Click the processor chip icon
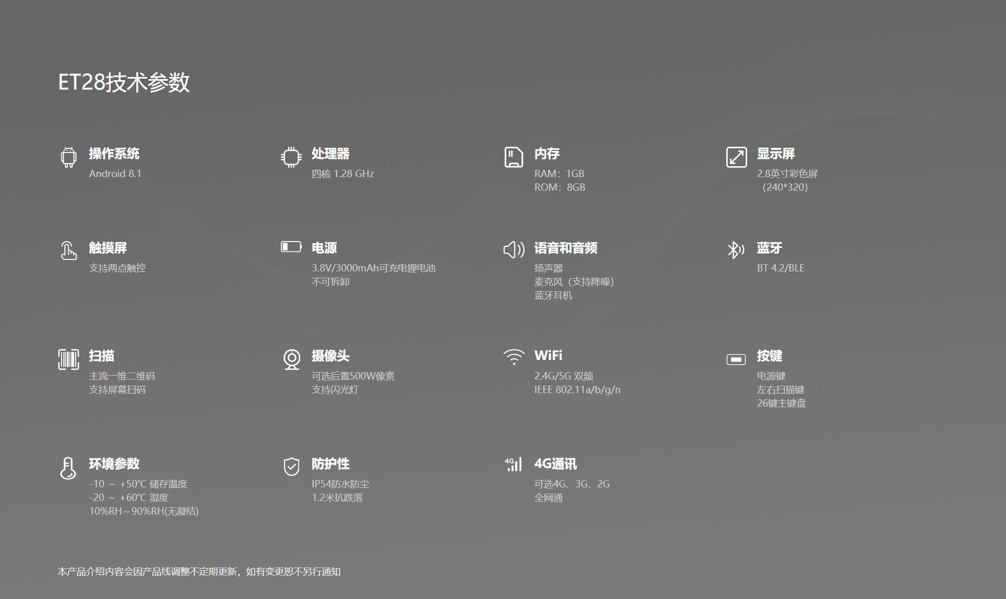1006x599 pixels. pyautogui.click(x=291, y=157)
